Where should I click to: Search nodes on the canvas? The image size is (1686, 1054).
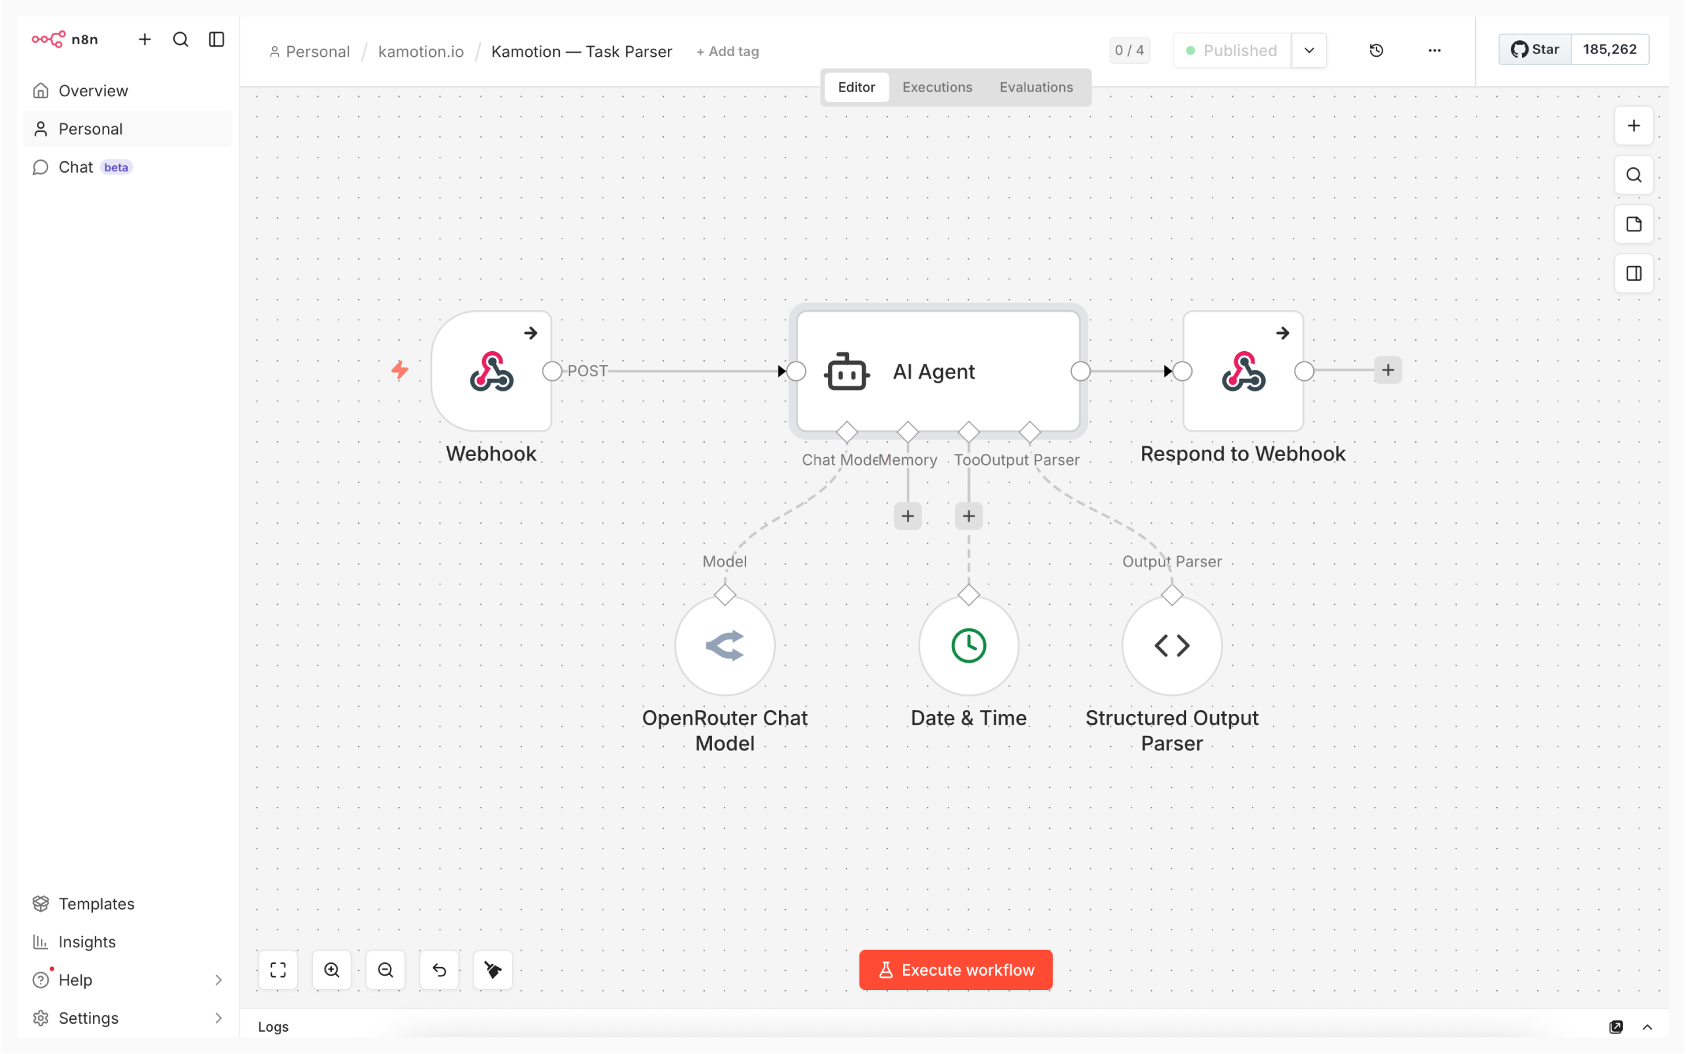pyautogui.click(x=1634, y=175)
